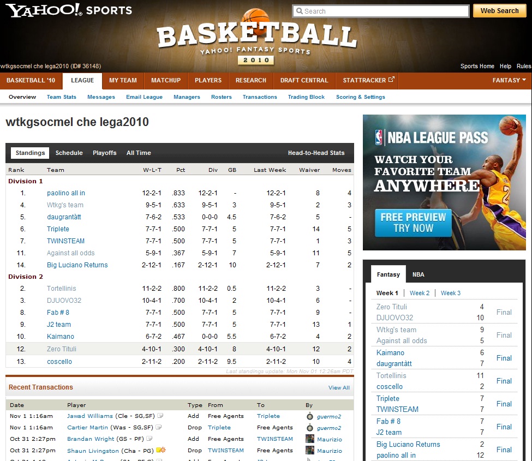Open the Playoffs standings tab
Viewport: 532px width, 461px height.
click(x=104, y=153)
